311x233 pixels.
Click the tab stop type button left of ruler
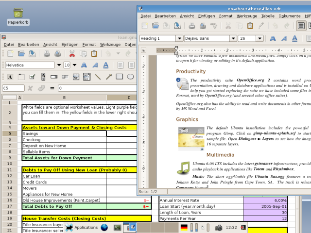[x=144, y=50]
